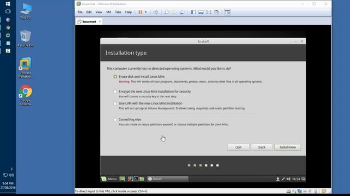This screenshot has height=196, width=350.
Task: Close the linuxmint tab
Action: coord(100,22)
